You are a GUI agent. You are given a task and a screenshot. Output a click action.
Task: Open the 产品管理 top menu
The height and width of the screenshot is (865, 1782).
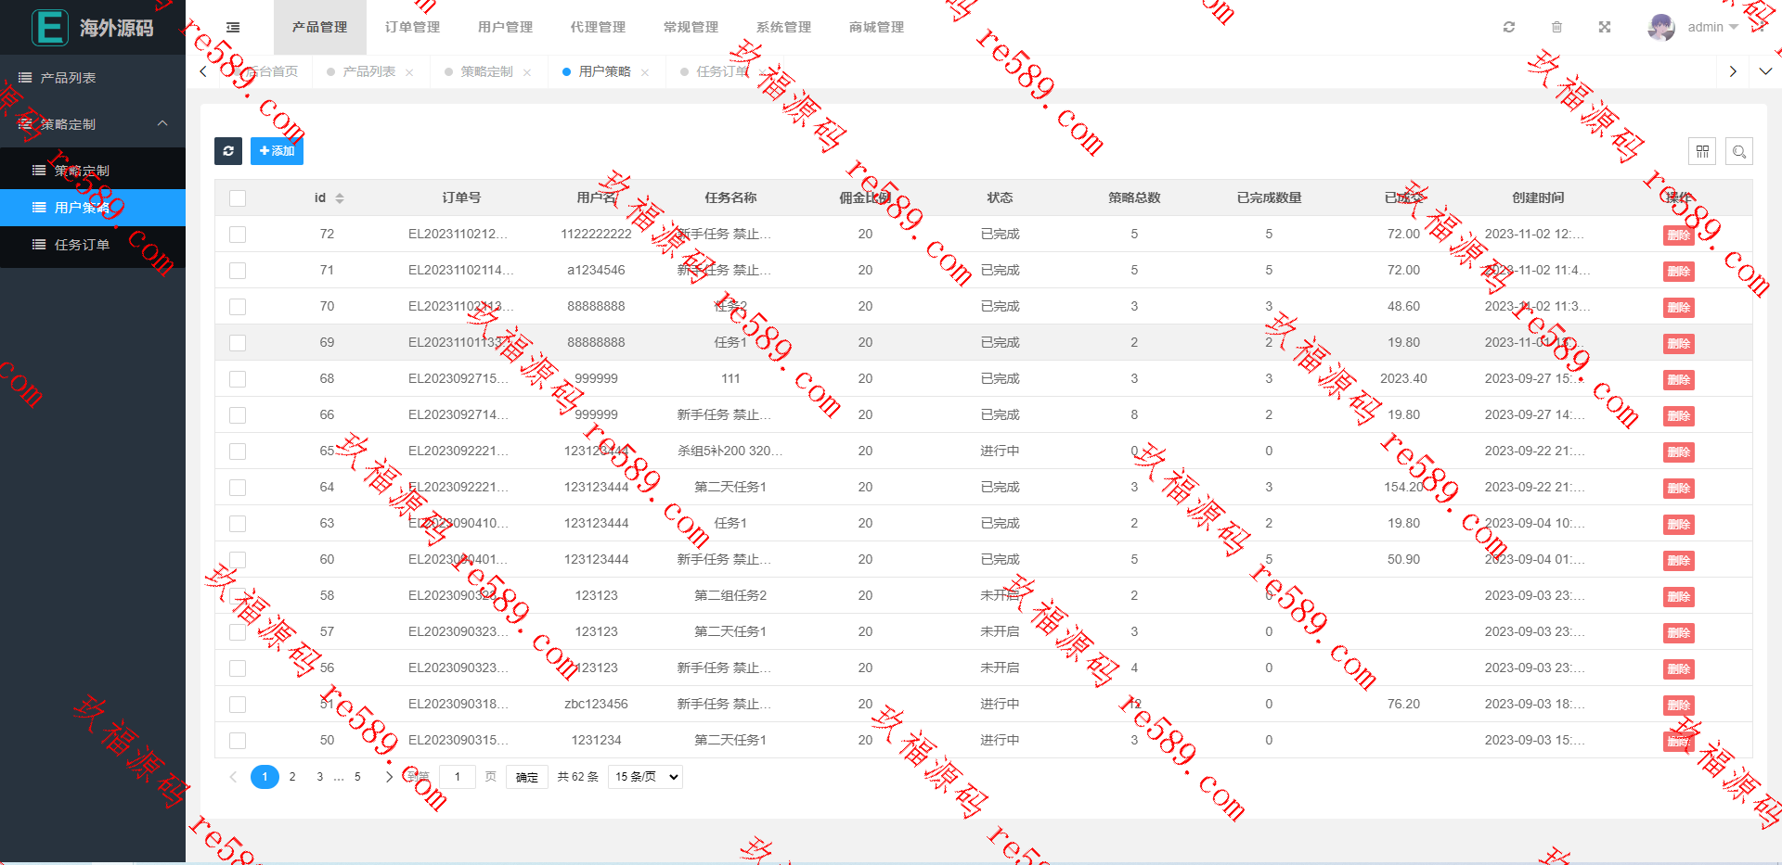pyautogui.click(x=320, y=27)
